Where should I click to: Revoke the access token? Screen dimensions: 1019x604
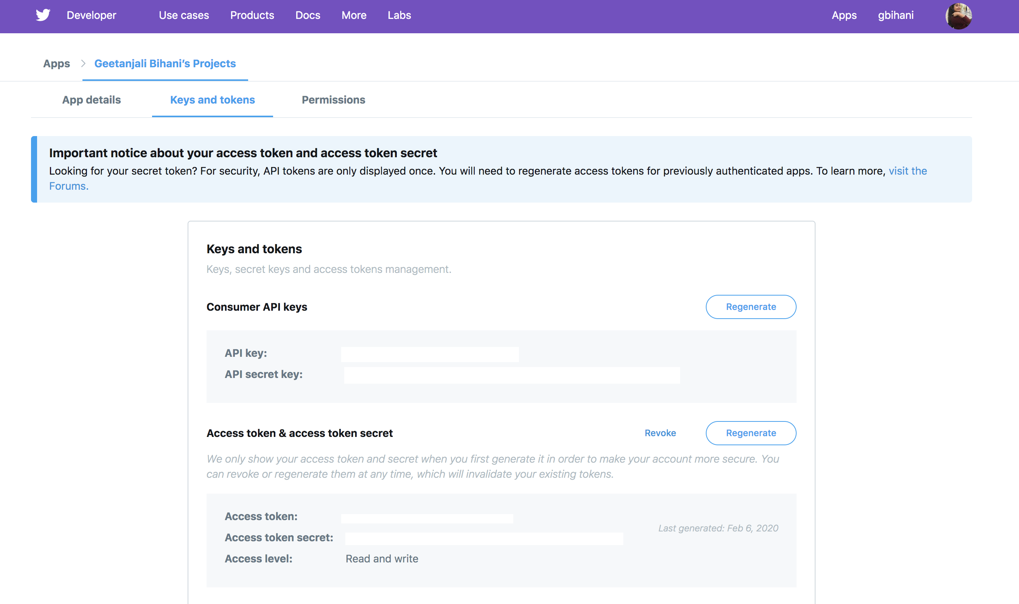click(660, 433)
